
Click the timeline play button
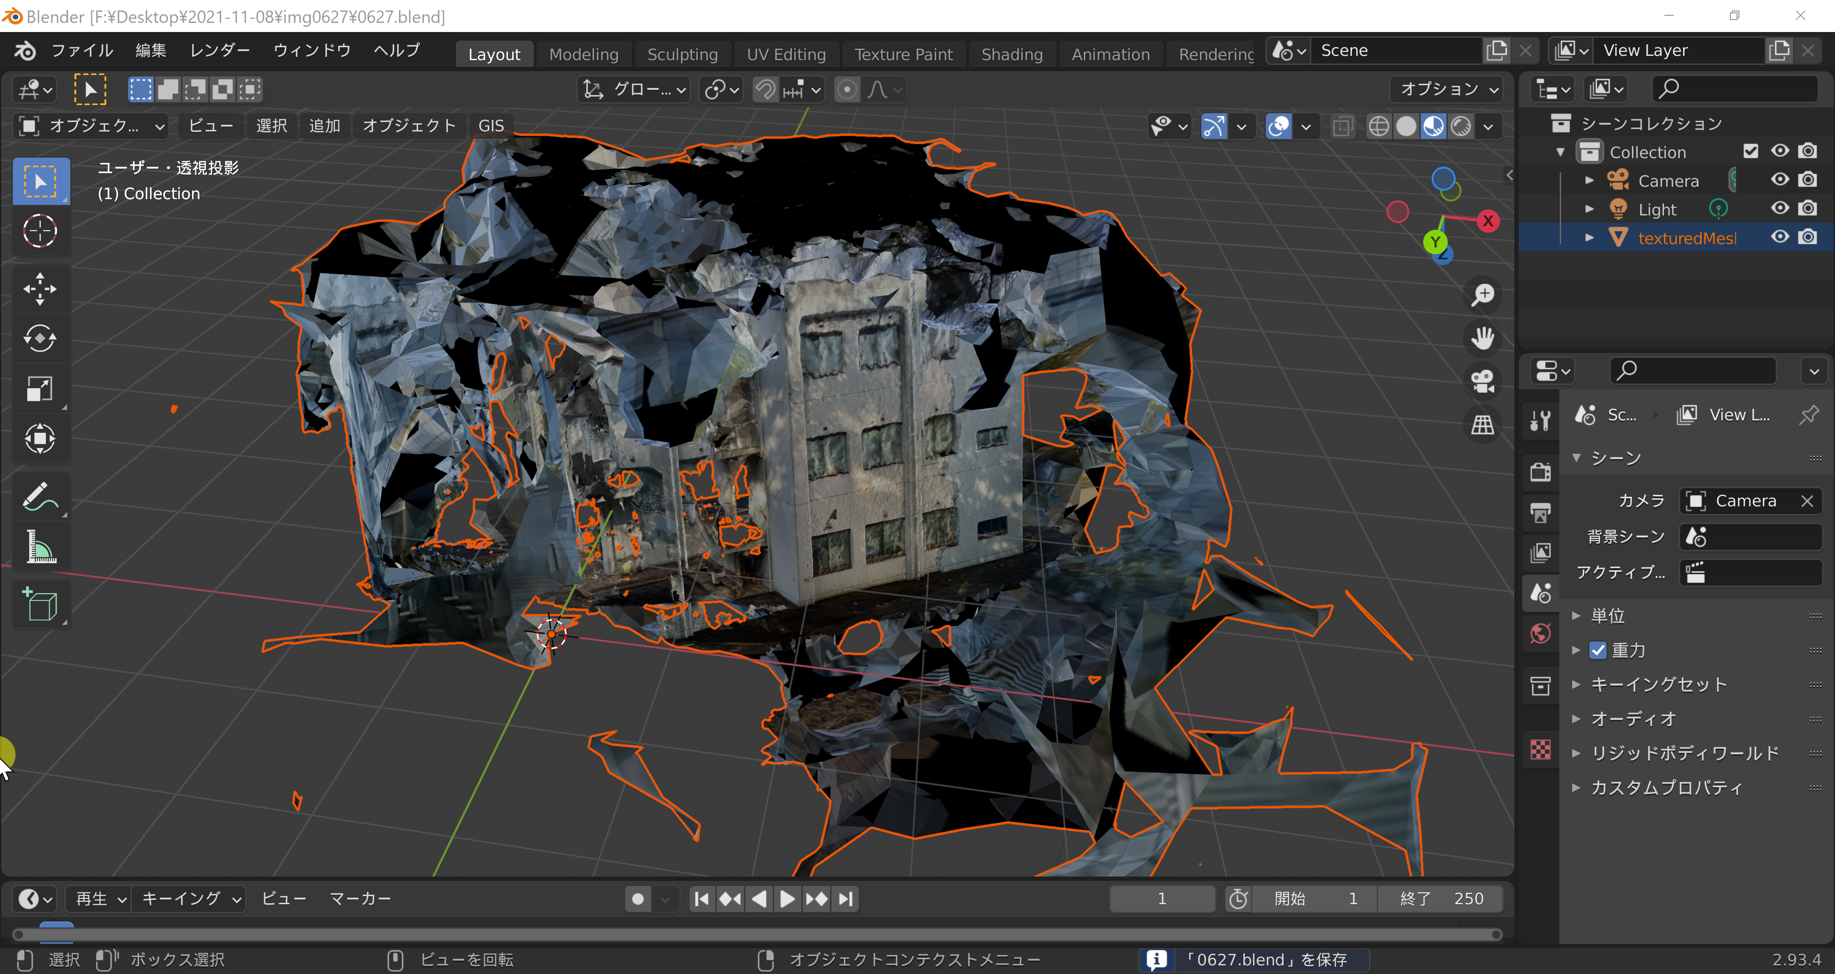[787, 899]
